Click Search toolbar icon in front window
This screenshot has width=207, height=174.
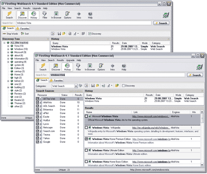pyautogui.click(x=43, y=67)
